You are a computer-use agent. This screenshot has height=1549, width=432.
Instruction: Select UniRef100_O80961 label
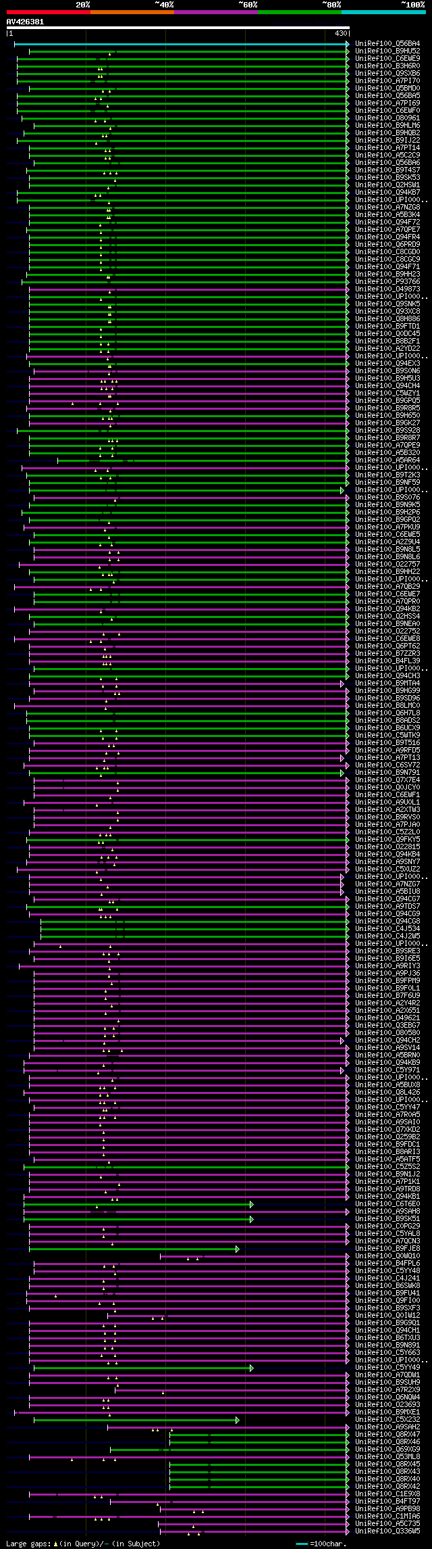387,118
